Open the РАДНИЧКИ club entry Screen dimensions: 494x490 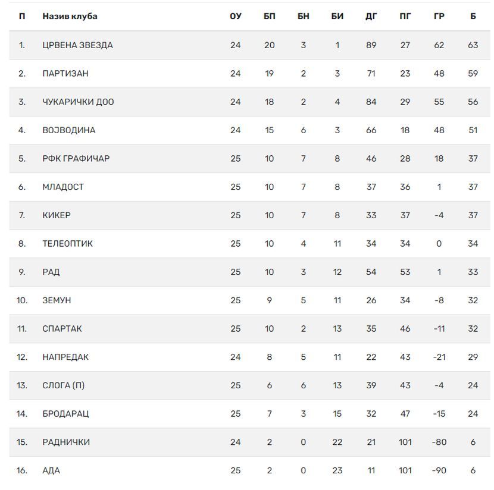click(x=66, y=442)
